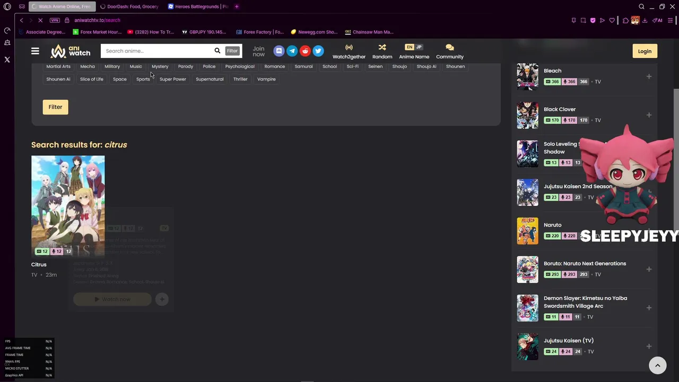
Task: Toggle the Psychological genre tag
Action: (x=240, y=66)
